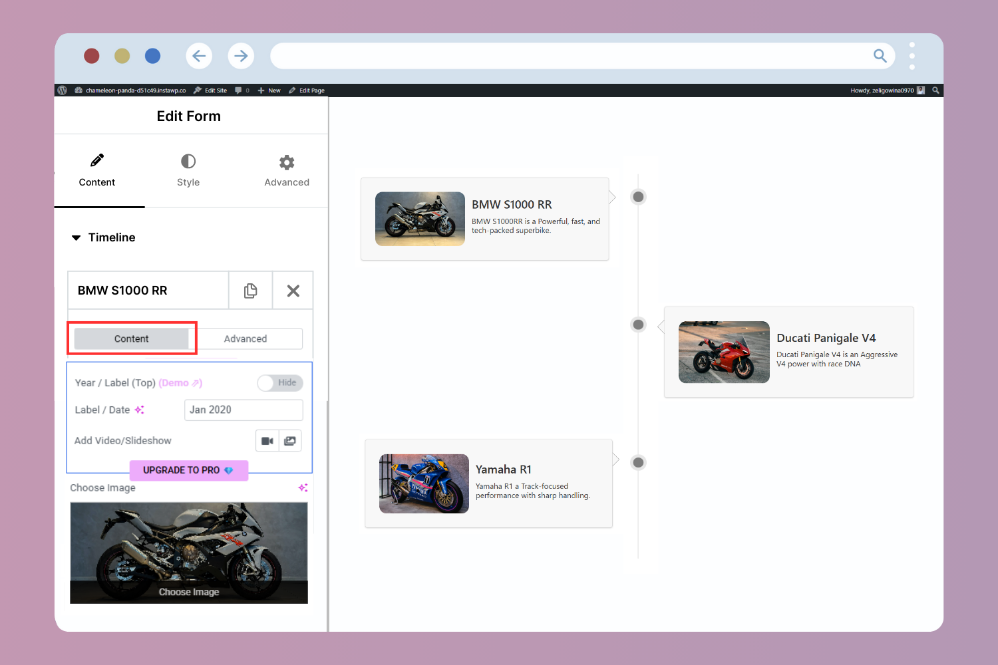Click the user avatar in the admin bar
998x665 pixels.
[921, 90]
